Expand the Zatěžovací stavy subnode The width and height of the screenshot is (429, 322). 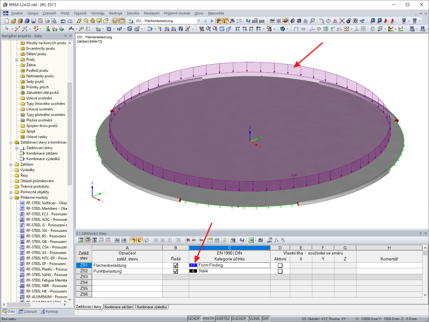click(17, 148)
